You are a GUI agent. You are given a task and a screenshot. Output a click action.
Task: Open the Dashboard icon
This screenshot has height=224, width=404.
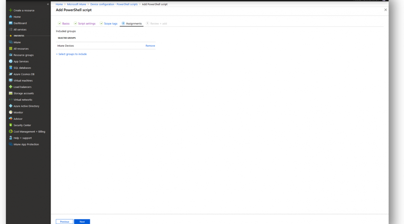11,23
